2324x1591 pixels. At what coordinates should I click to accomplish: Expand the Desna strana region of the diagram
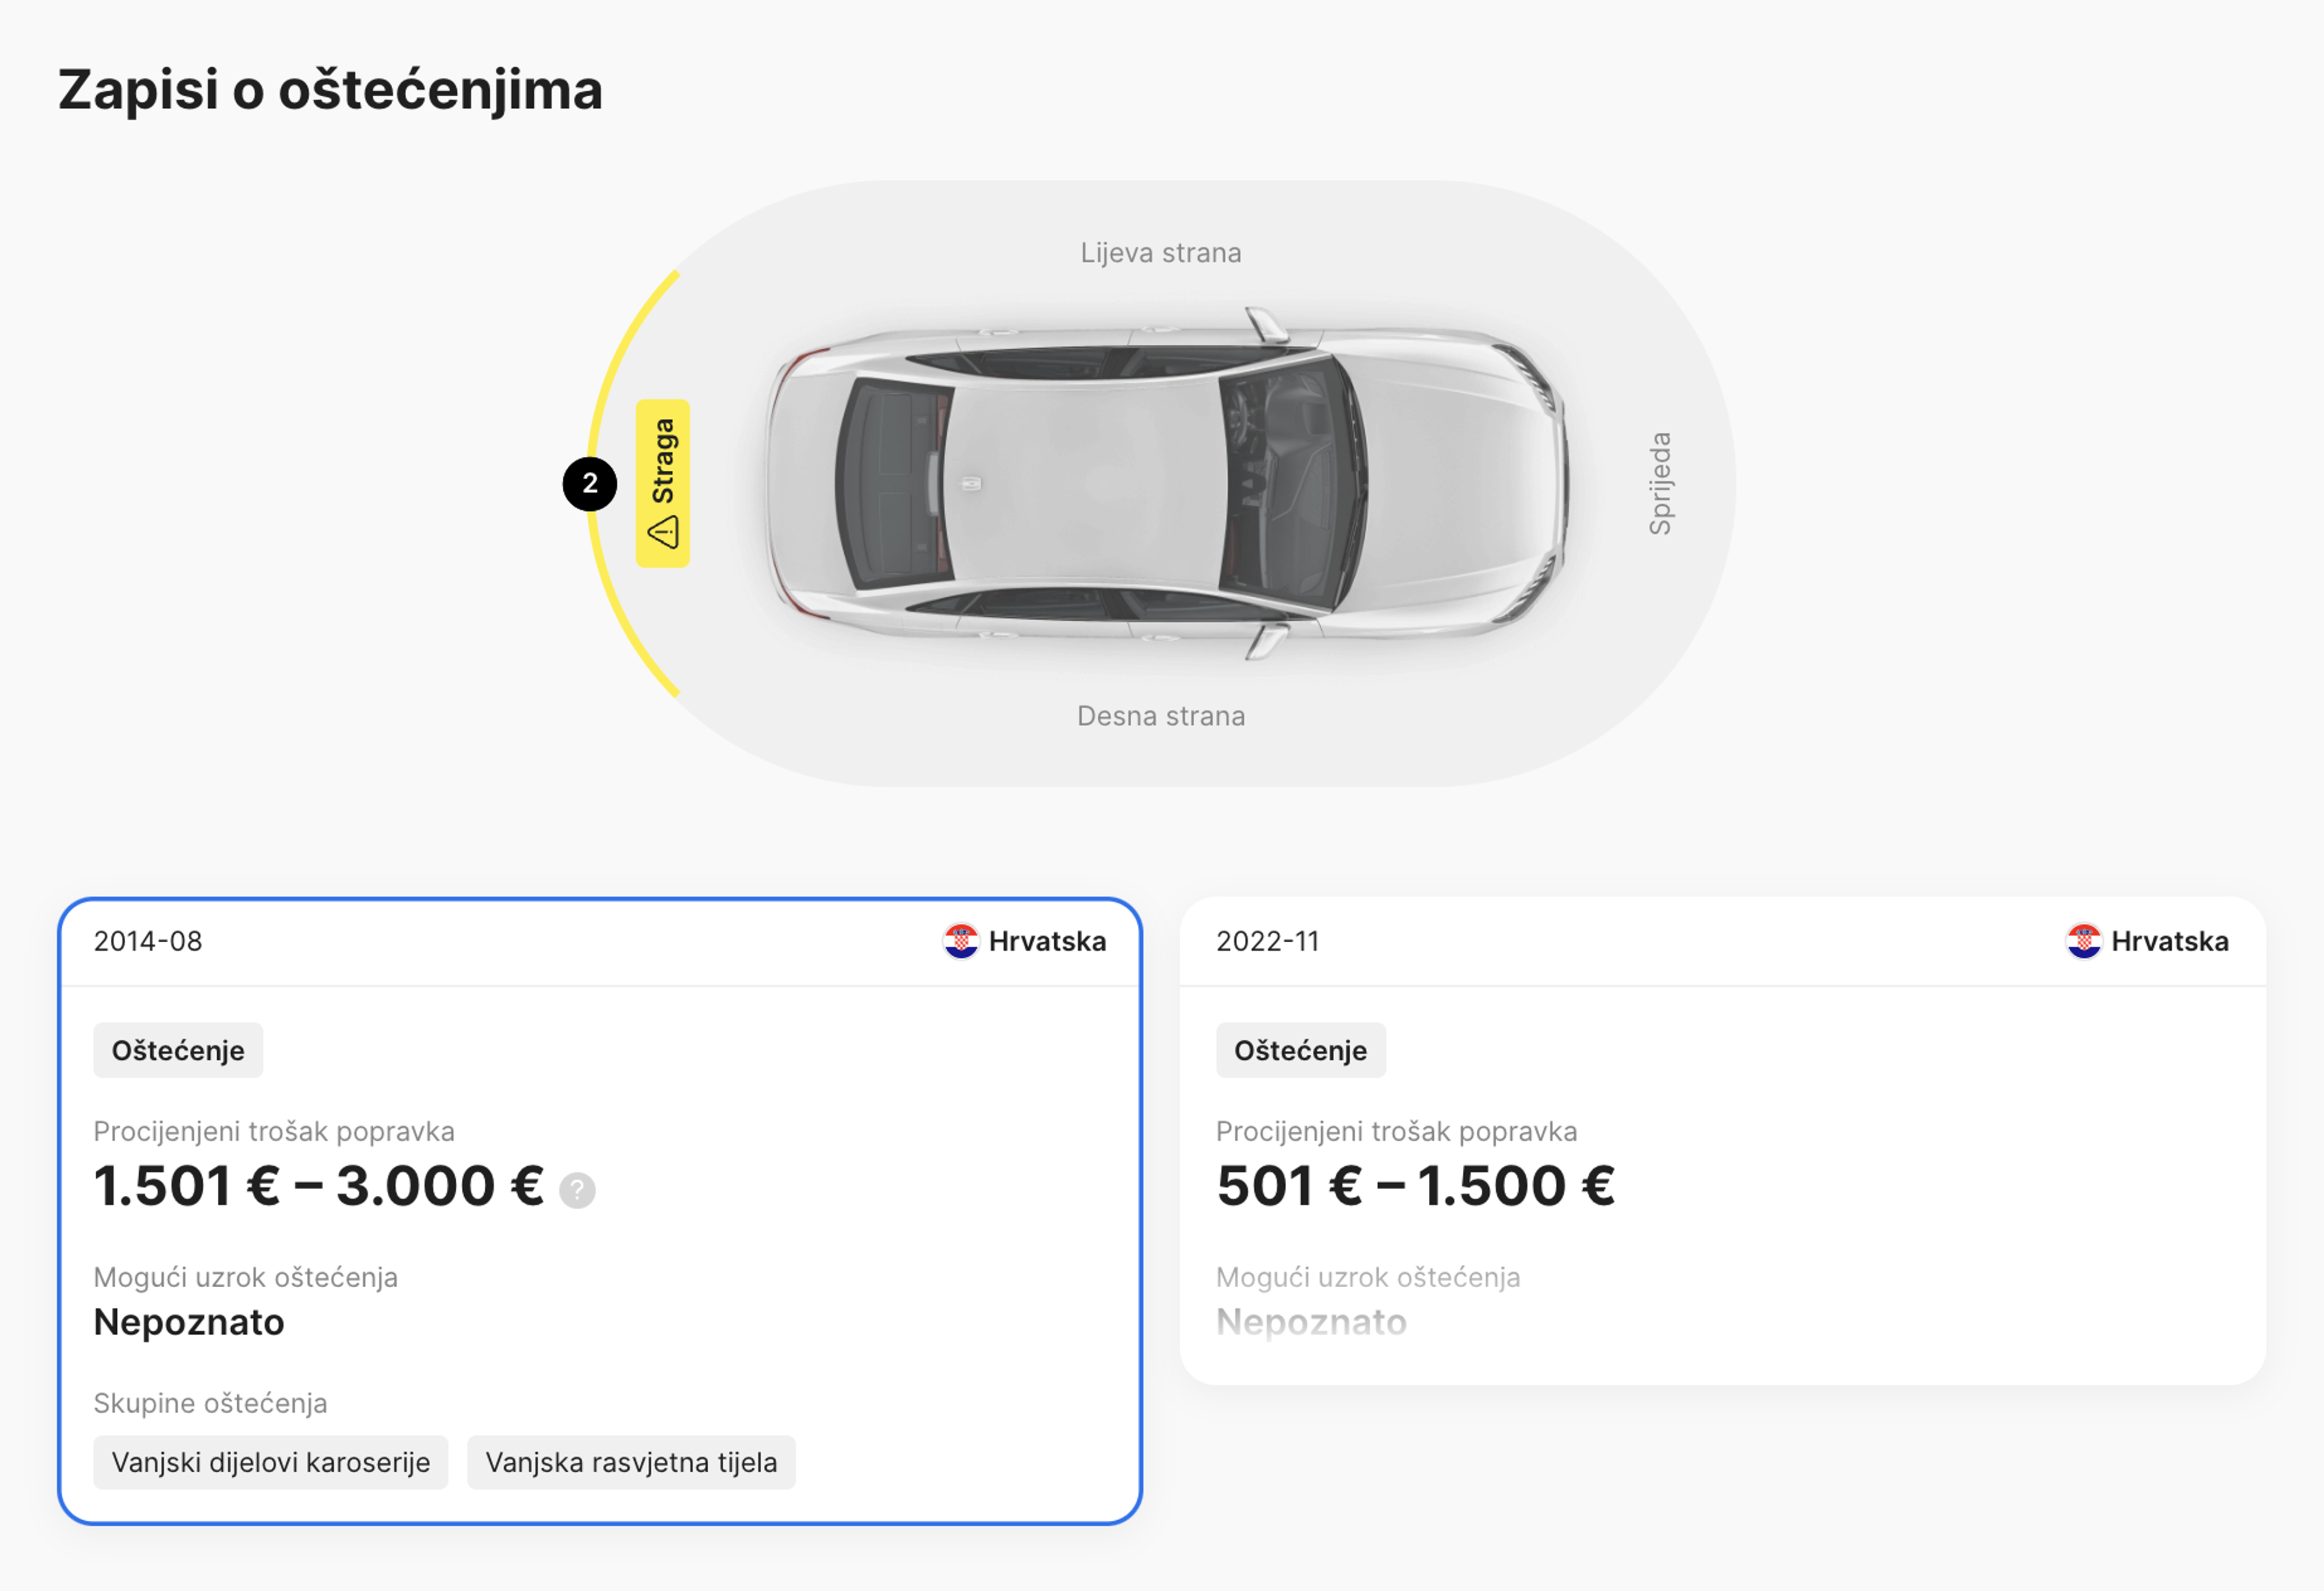click(1160, 715)
